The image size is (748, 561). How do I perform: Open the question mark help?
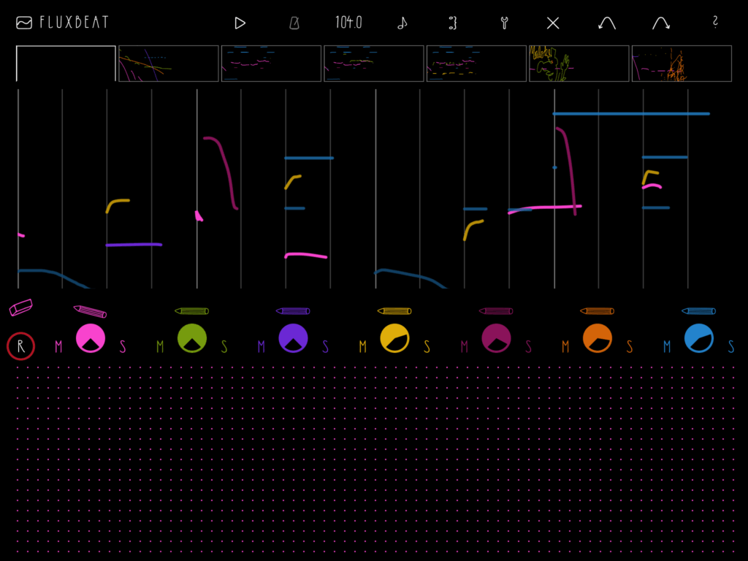(x=715, y=22)
